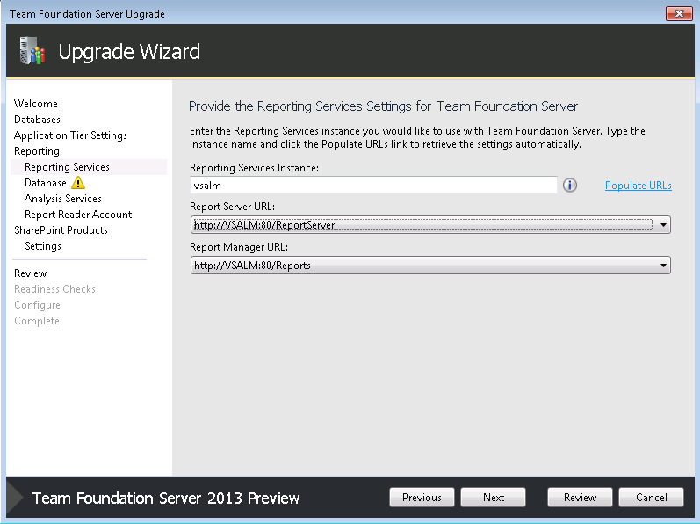Click the Populate URLs link
Viewport: 700px width, 524px height.
pos(638,186)
